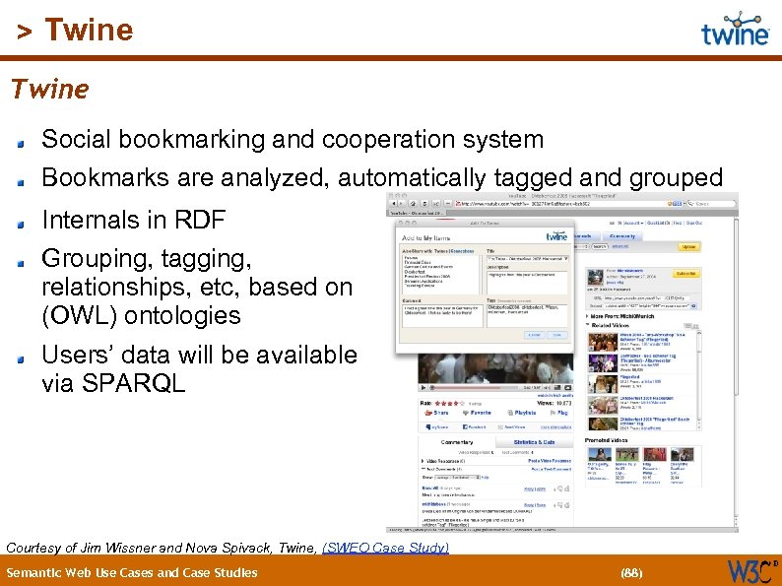The width and height of the screenshot is (782, 586).
Task: Click the Share link under video
Action: click(436, 413)
